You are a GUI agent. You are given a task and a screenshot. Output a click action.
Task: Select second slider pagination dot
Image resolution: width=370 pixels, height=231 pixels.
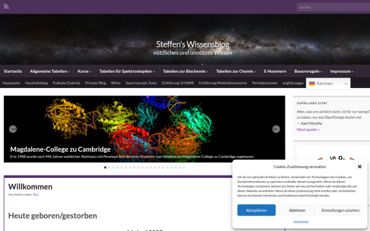click(x=109, y=168)
